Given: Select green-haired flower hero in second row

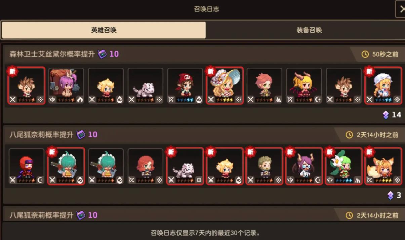Looking at the screenshot, I should (344, 167).
